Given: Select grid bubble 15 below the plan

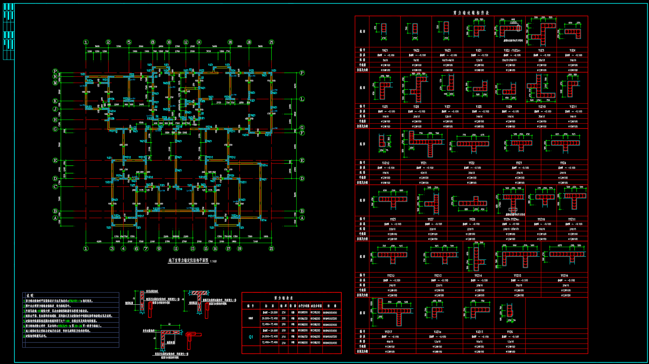Looking at the screenshot, I should 206,248.
